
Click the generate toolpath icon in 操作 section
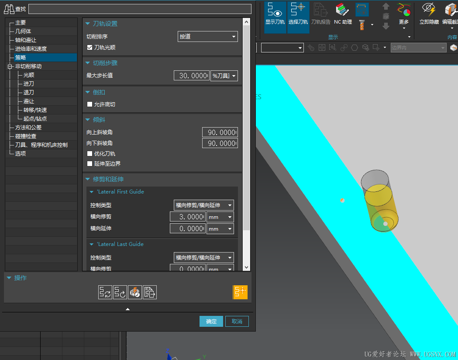pos(105,292)
